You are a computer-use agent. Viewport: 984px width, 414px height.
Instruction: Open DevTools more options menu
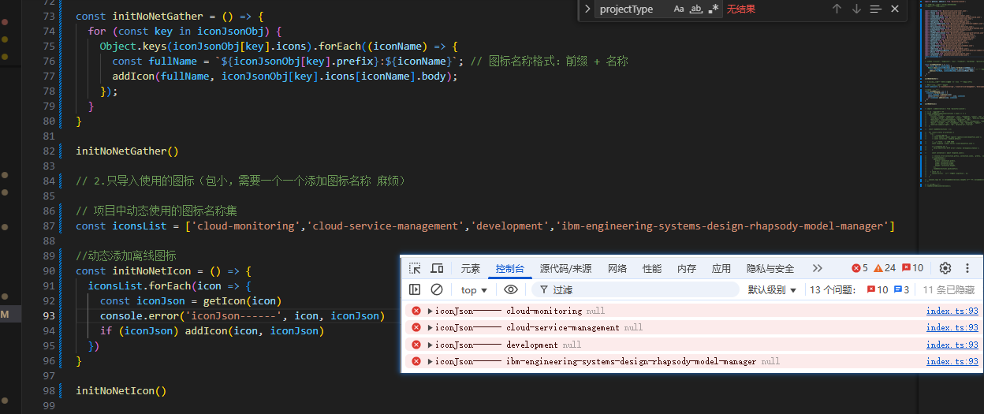pyautogui.click(x=967, y=268)
